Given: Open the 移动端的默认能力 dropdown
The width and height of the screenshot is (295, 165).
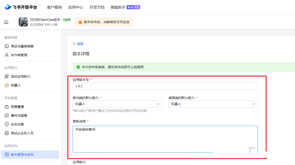Looking at the screenshot, I should tap(117, 104).
